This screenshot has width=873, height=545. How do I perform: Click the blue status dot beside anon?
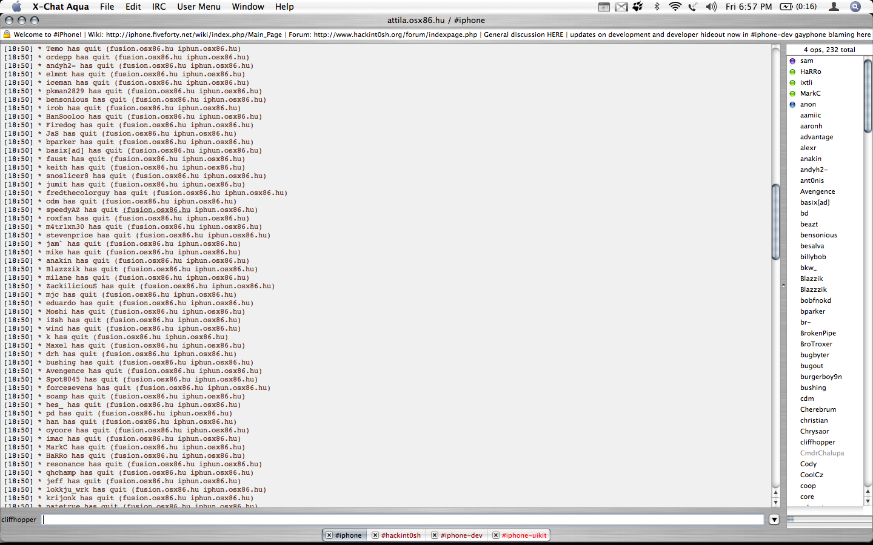792,105
